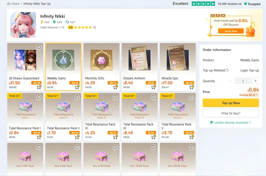The width and height of the screenshot is (266, 176).
Task: Click Invite Now promotion button
Action: tap(231, 31)
